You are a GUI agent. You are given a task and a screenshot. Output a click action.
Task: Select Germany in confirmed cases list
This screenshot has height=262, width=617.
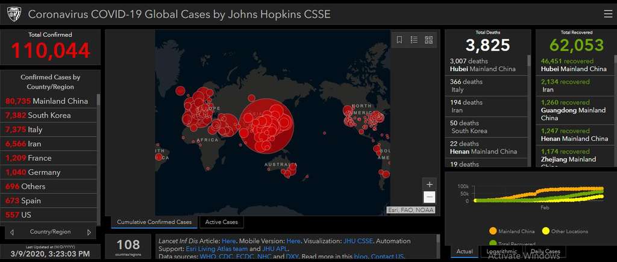click(48, 172)
